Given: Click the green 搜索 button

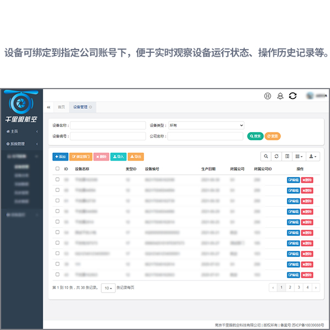Looking at the screenshot, I should pos(255,136).
